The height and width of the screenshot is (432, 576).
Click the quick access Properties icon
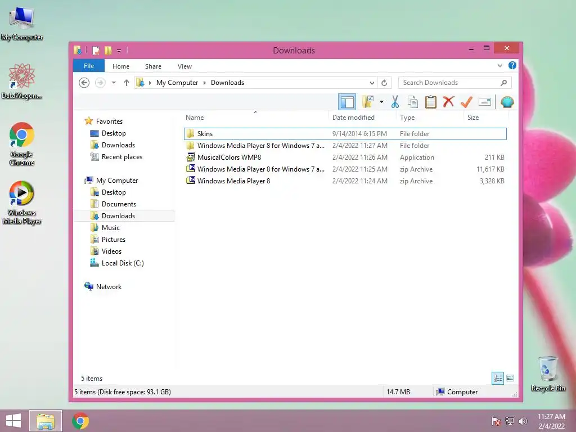click(96, 50)
